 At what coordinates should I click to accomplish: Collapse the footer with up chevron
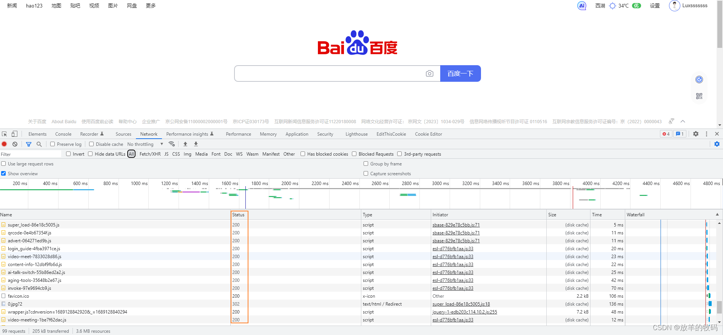tap(683, 121)
